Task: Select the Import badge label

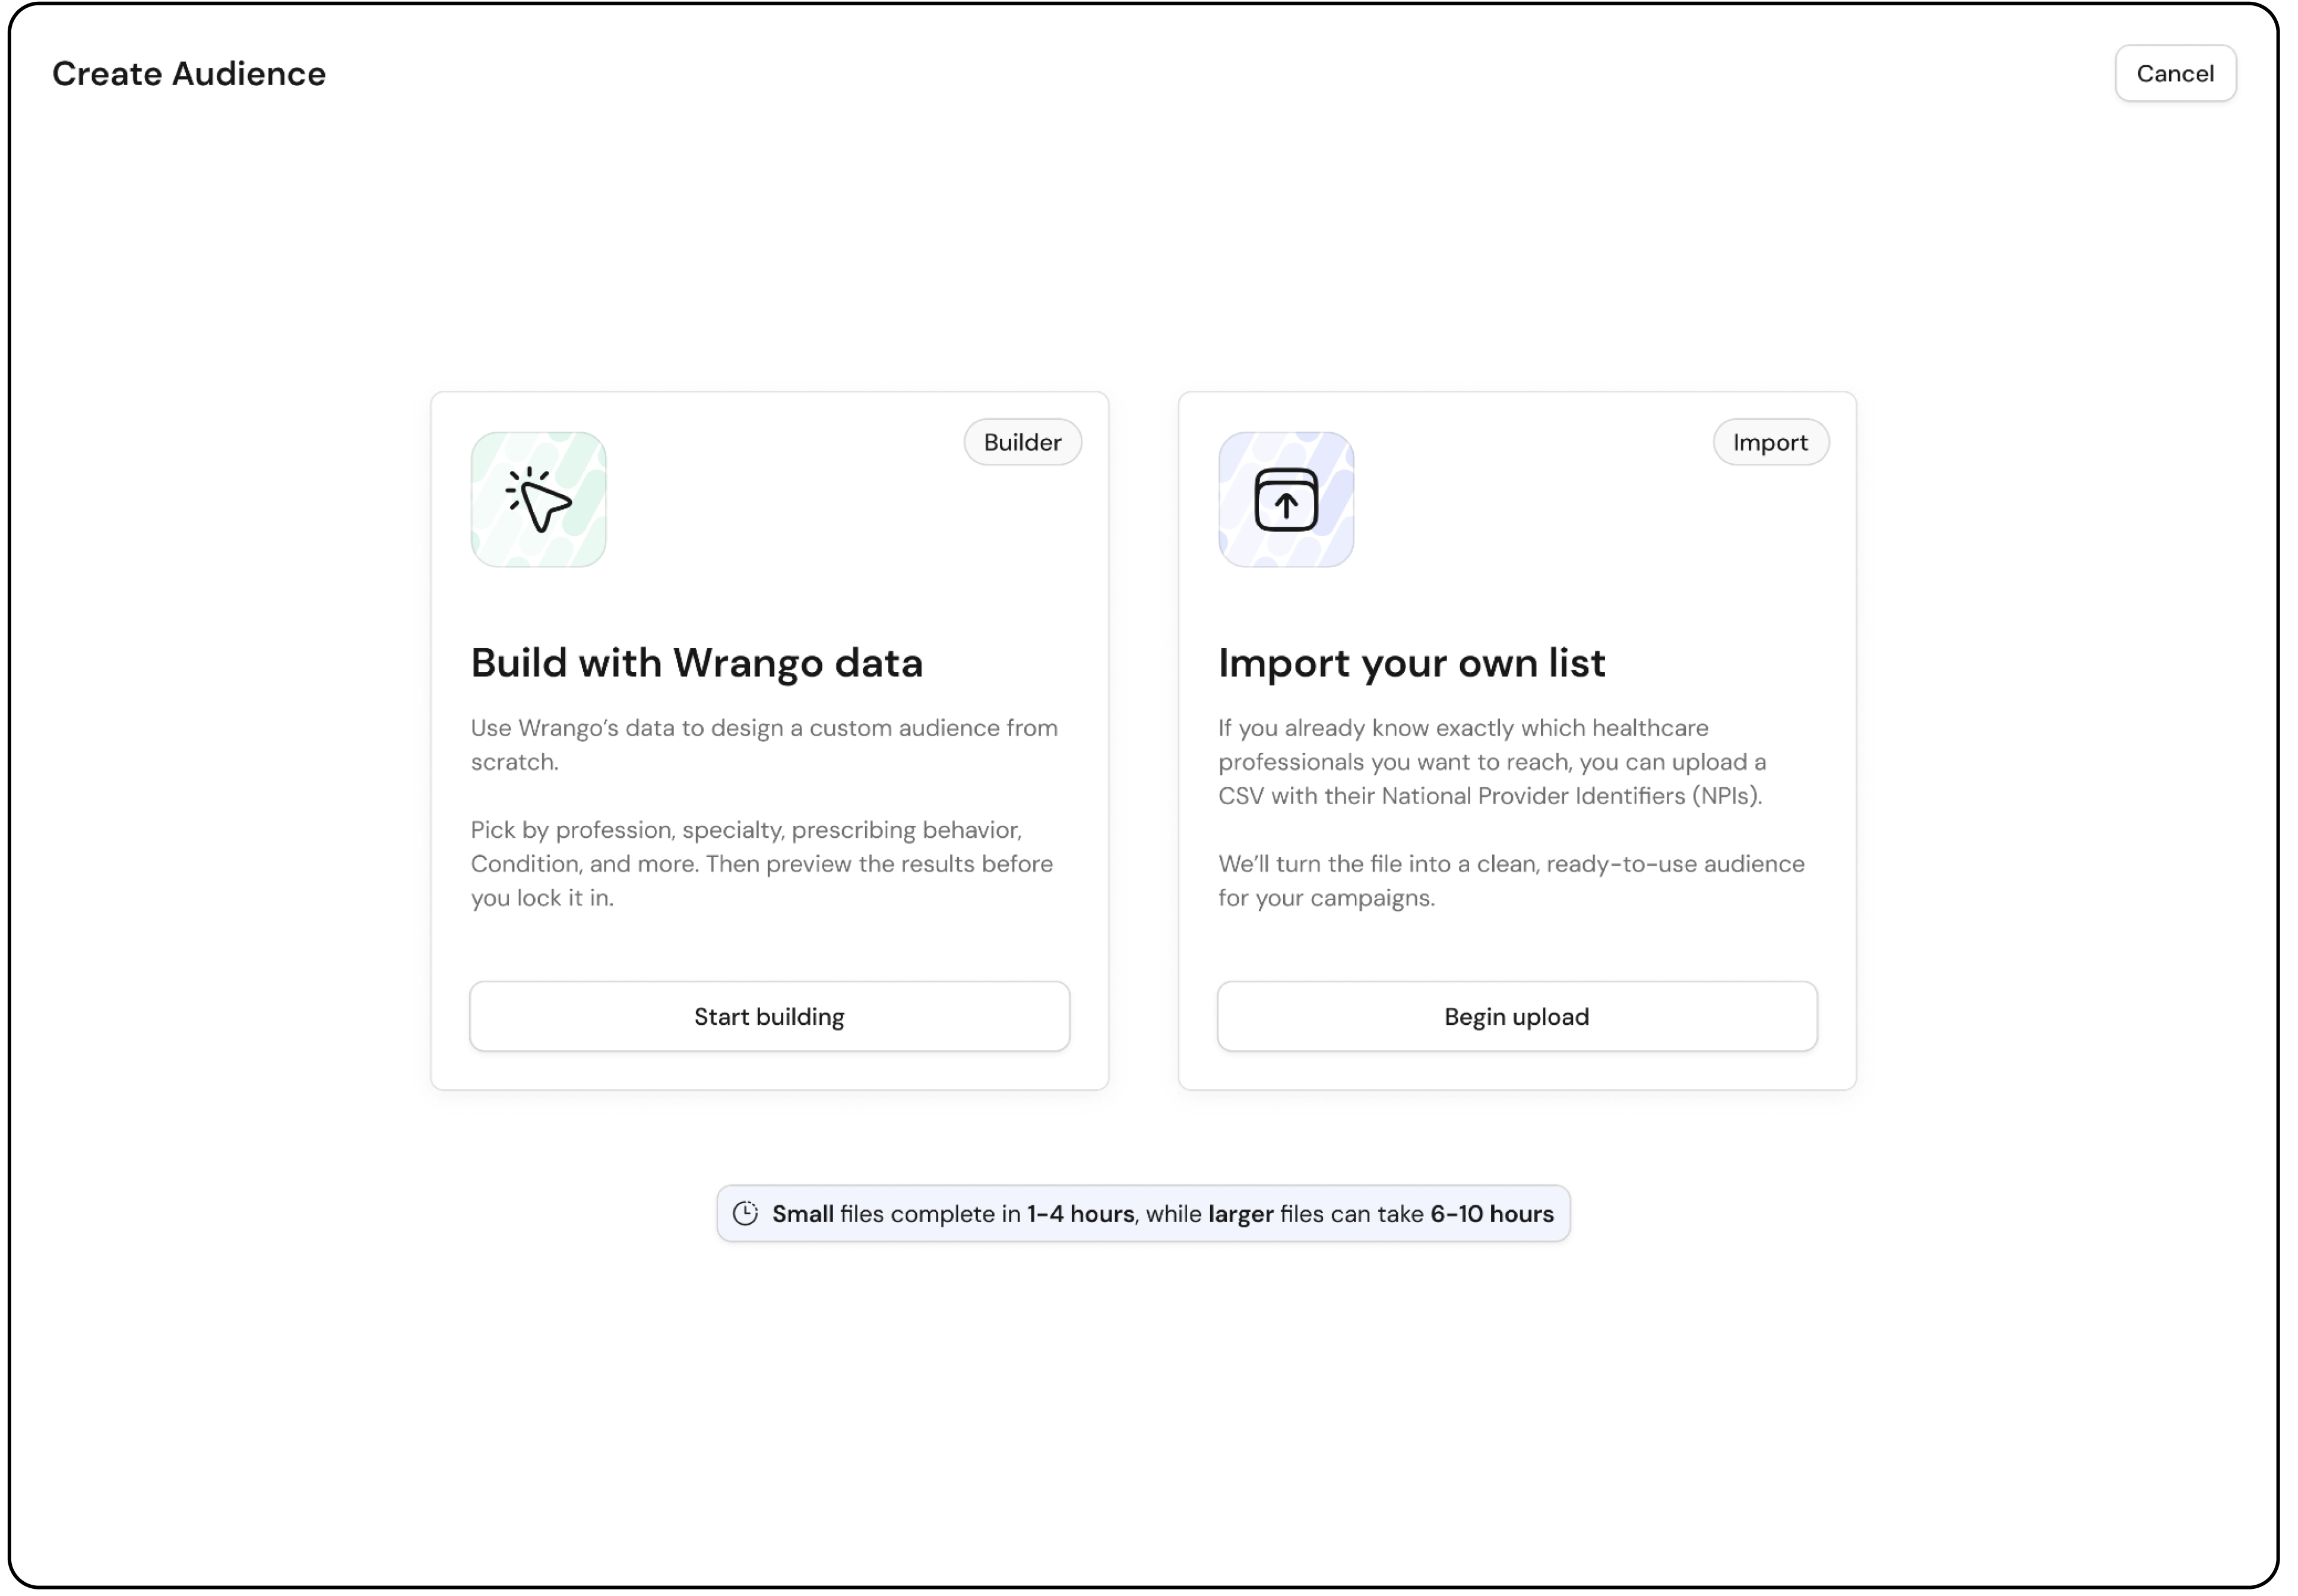Action: tap(1769, 442)
